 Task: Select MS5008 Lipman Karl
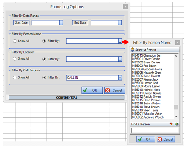[x=145, y=83]
